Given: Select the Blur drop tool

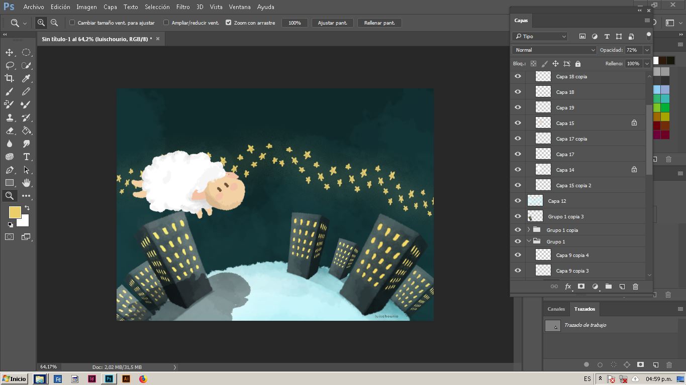Looking at the screenshot, I should [9, 144].
